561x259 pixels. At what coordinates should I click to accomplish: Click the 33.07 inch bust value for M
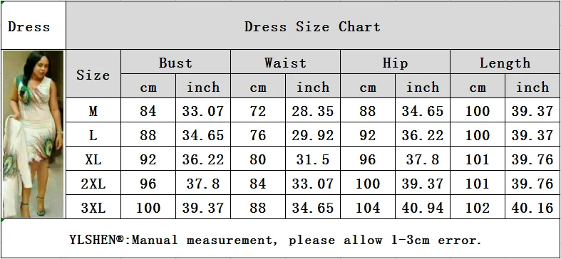[x=203, y=112]
